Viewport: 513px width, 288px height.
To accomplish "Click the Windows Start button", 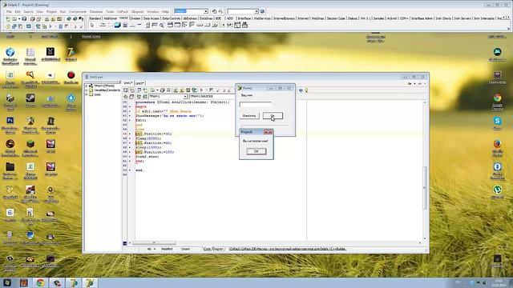I will click(x=7, y=282).
